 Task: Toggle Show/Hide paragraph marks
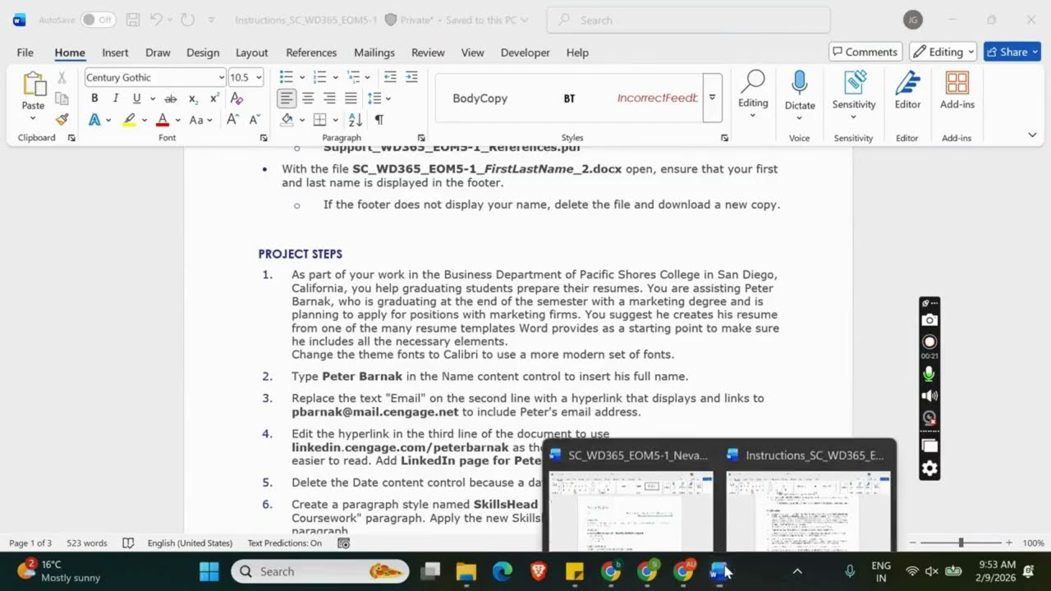click(x=379, y=120)
